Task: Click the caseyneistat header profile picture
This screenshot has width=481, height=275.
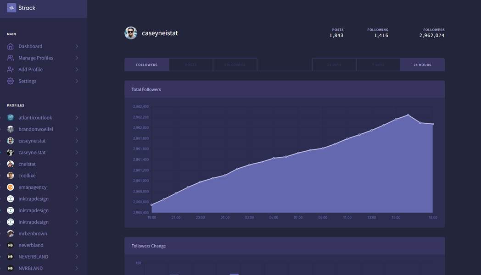Action: tap(131, 33)
